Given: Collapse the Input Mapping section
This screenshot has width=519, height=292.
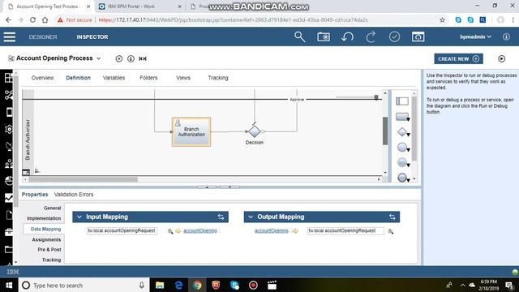Looking at the screenshot, I should 79,217.
